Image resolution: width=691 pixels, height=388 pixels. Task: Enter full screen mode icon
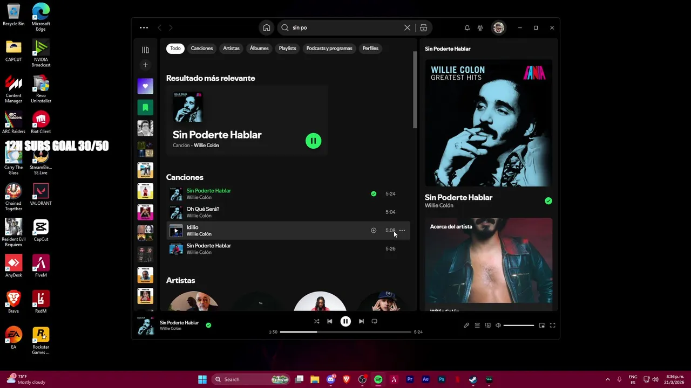tap(552, 325)
